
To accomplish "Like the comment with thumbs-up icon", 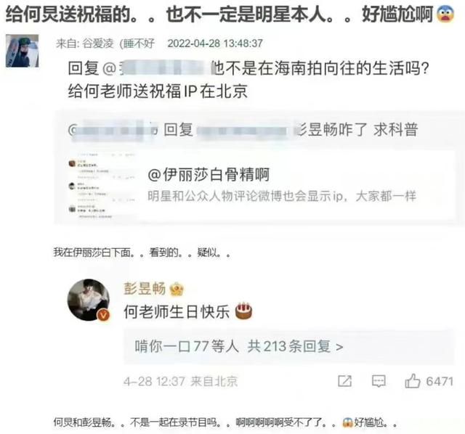I will tap(413, 380).
